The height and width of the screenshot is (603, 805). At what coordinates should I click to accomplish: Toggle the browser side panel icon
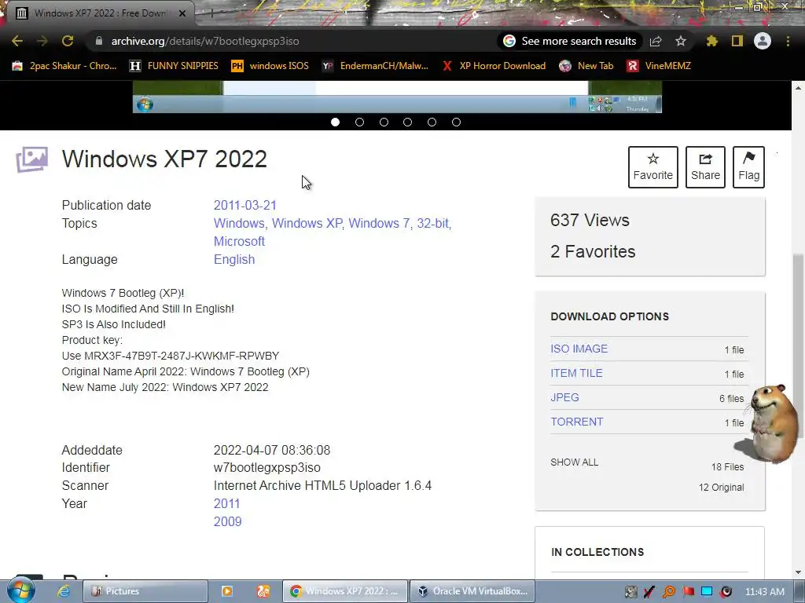(737, 41)
